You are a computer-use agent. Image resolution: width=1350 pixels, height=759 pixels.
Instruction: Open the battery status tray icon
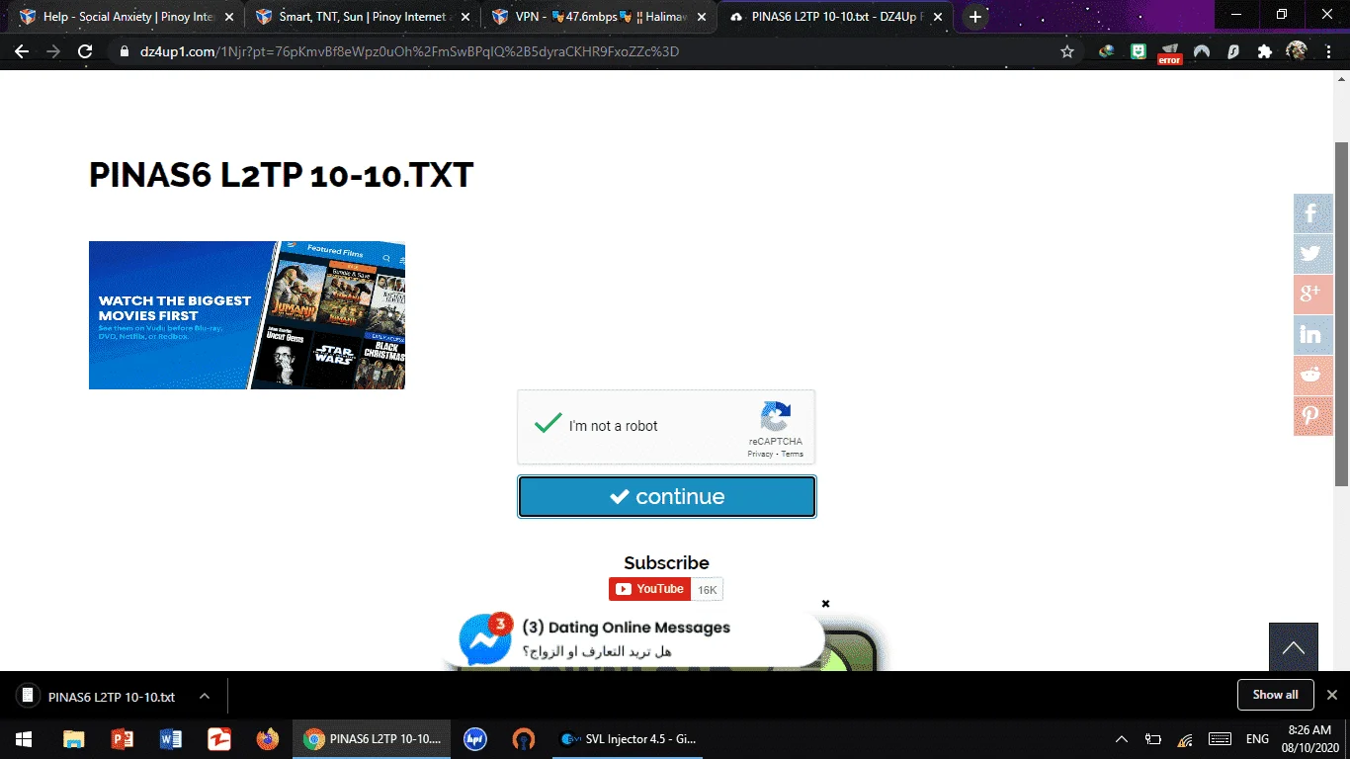point(1153,738)
